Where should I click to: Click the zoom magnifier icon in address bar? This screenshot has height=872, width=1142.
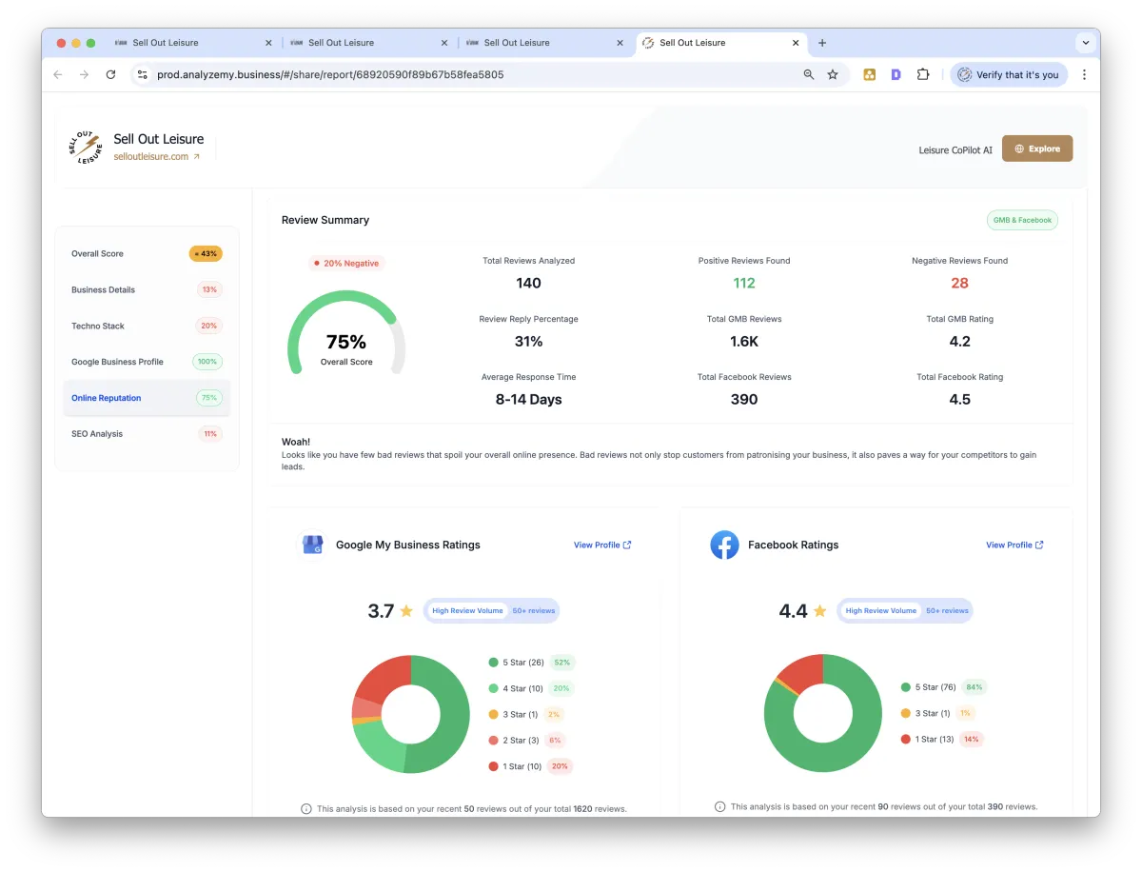coord(809,74)
